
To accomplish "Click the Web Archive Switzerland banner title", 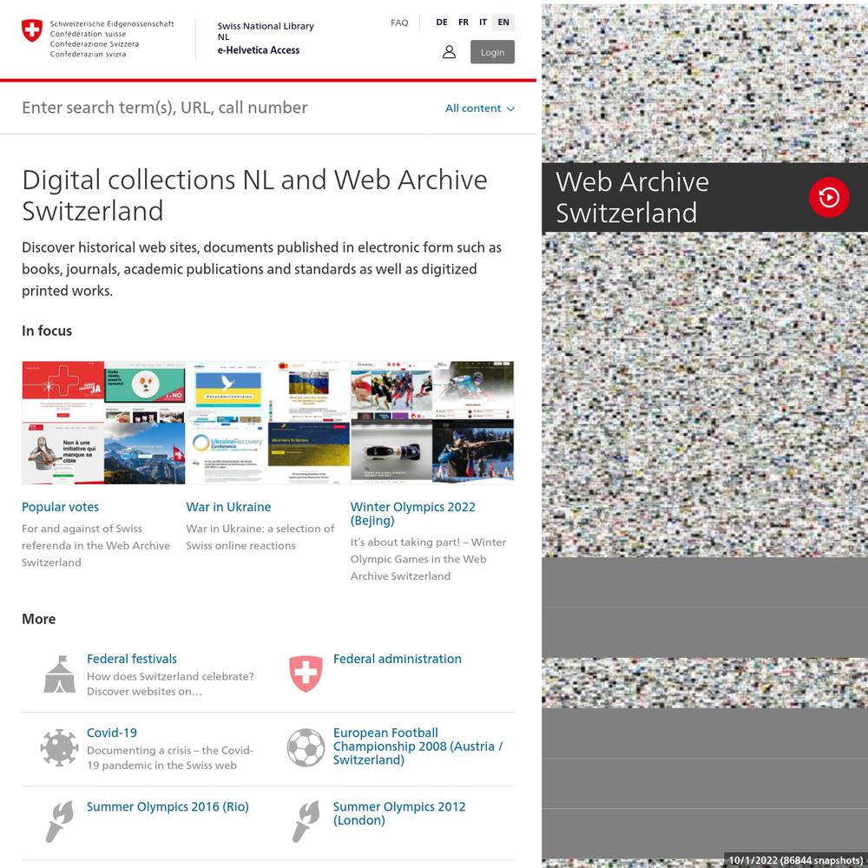I will tap(632, 197).
